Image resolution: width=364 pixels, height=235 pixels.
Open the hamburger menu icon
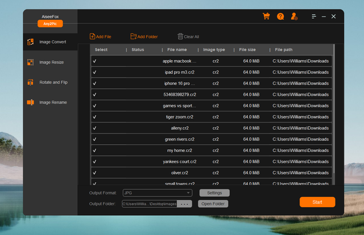point(314,16)
